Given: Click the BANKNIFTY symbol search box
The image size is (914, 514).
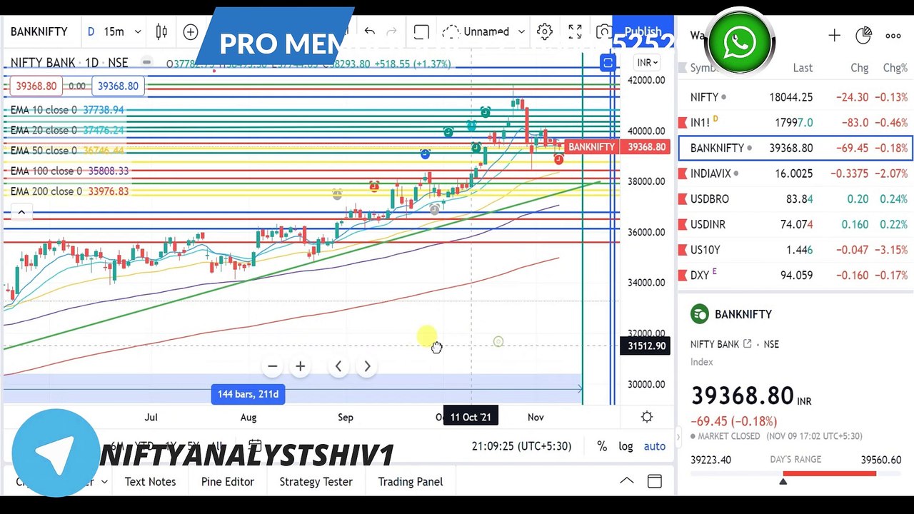Looking at the screenshot, I should click(x=39, y=31).
